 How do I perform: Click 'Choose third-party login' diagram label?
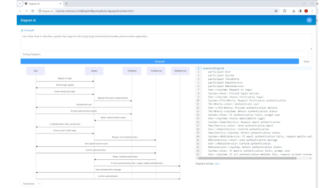point(65,91)
